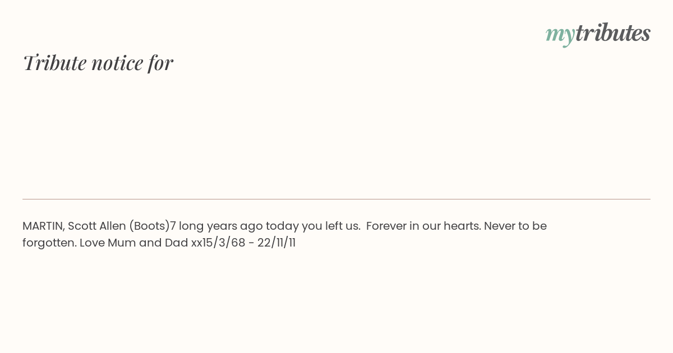Click "Forever in our hearts" sentence
Image resolution: width=673 pixels, height=353 pixels.
coord(423,226)
